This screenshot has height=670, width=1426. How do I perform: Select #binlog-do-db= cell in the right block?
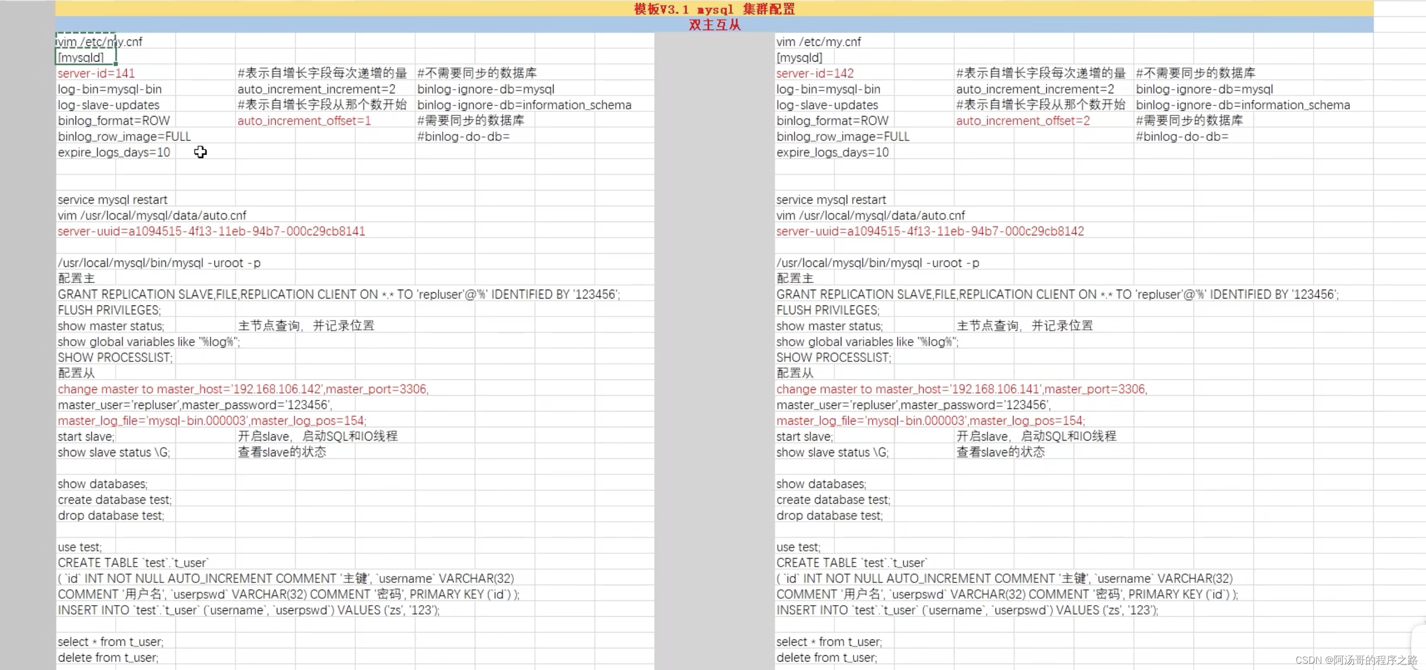point(1182,137)
